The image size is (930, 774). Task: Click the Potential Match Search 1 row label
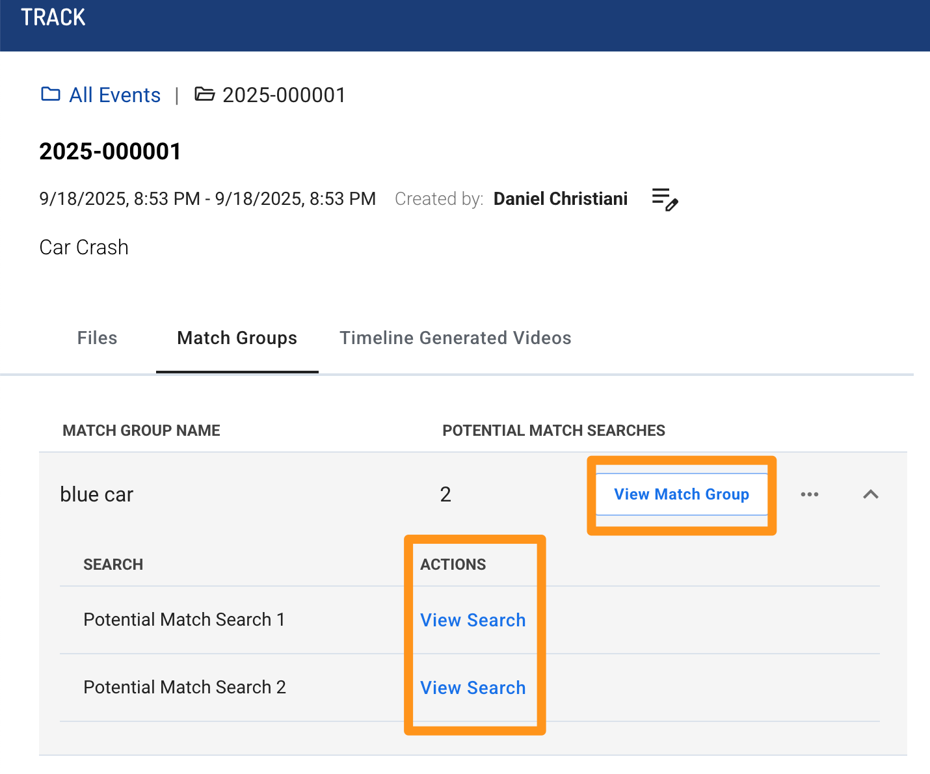[184, 620]
